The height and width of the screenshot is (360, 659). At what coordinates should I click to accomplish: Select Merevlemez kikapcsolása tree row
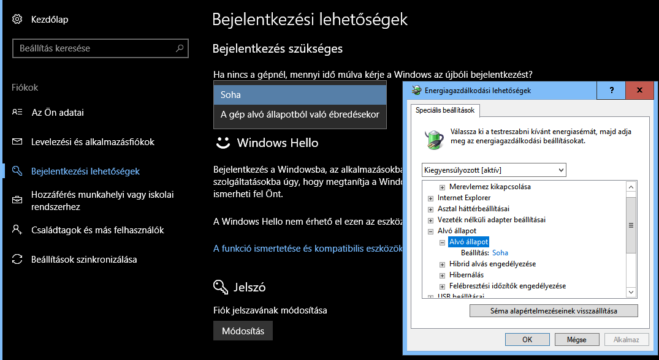tap(490, 187)
